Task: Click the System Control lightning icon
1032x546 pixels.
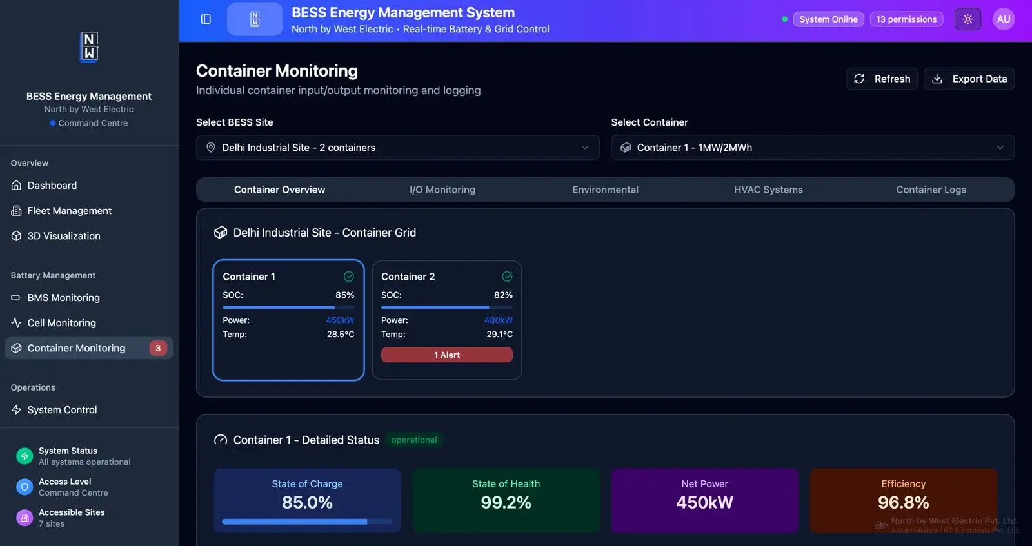Action: pyautogui.click(x=17, y=410)
